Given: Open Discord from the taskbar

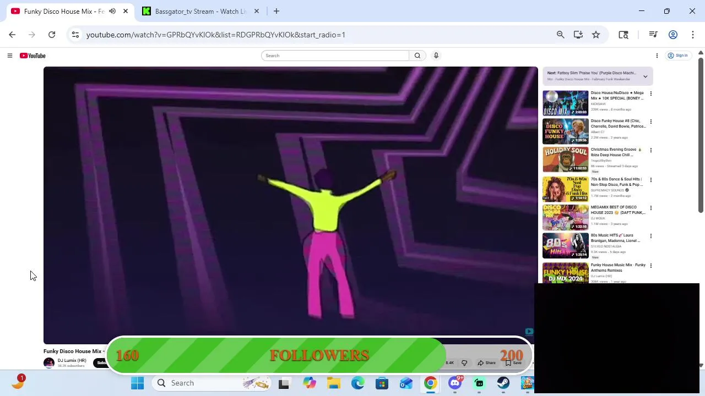Looking at the screenshot, I should pos(455,383).
